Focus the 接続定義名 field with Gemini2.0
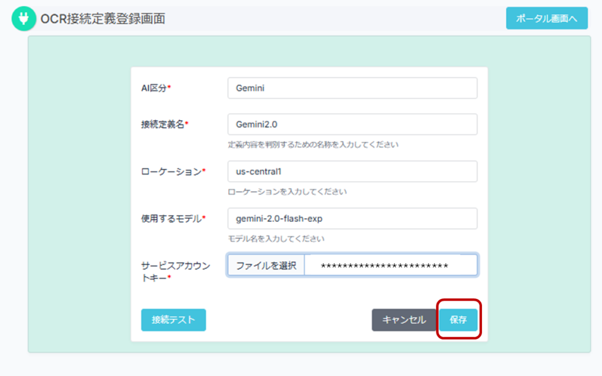The width and height of the screenshot is (602, 376). click(353, 124)
